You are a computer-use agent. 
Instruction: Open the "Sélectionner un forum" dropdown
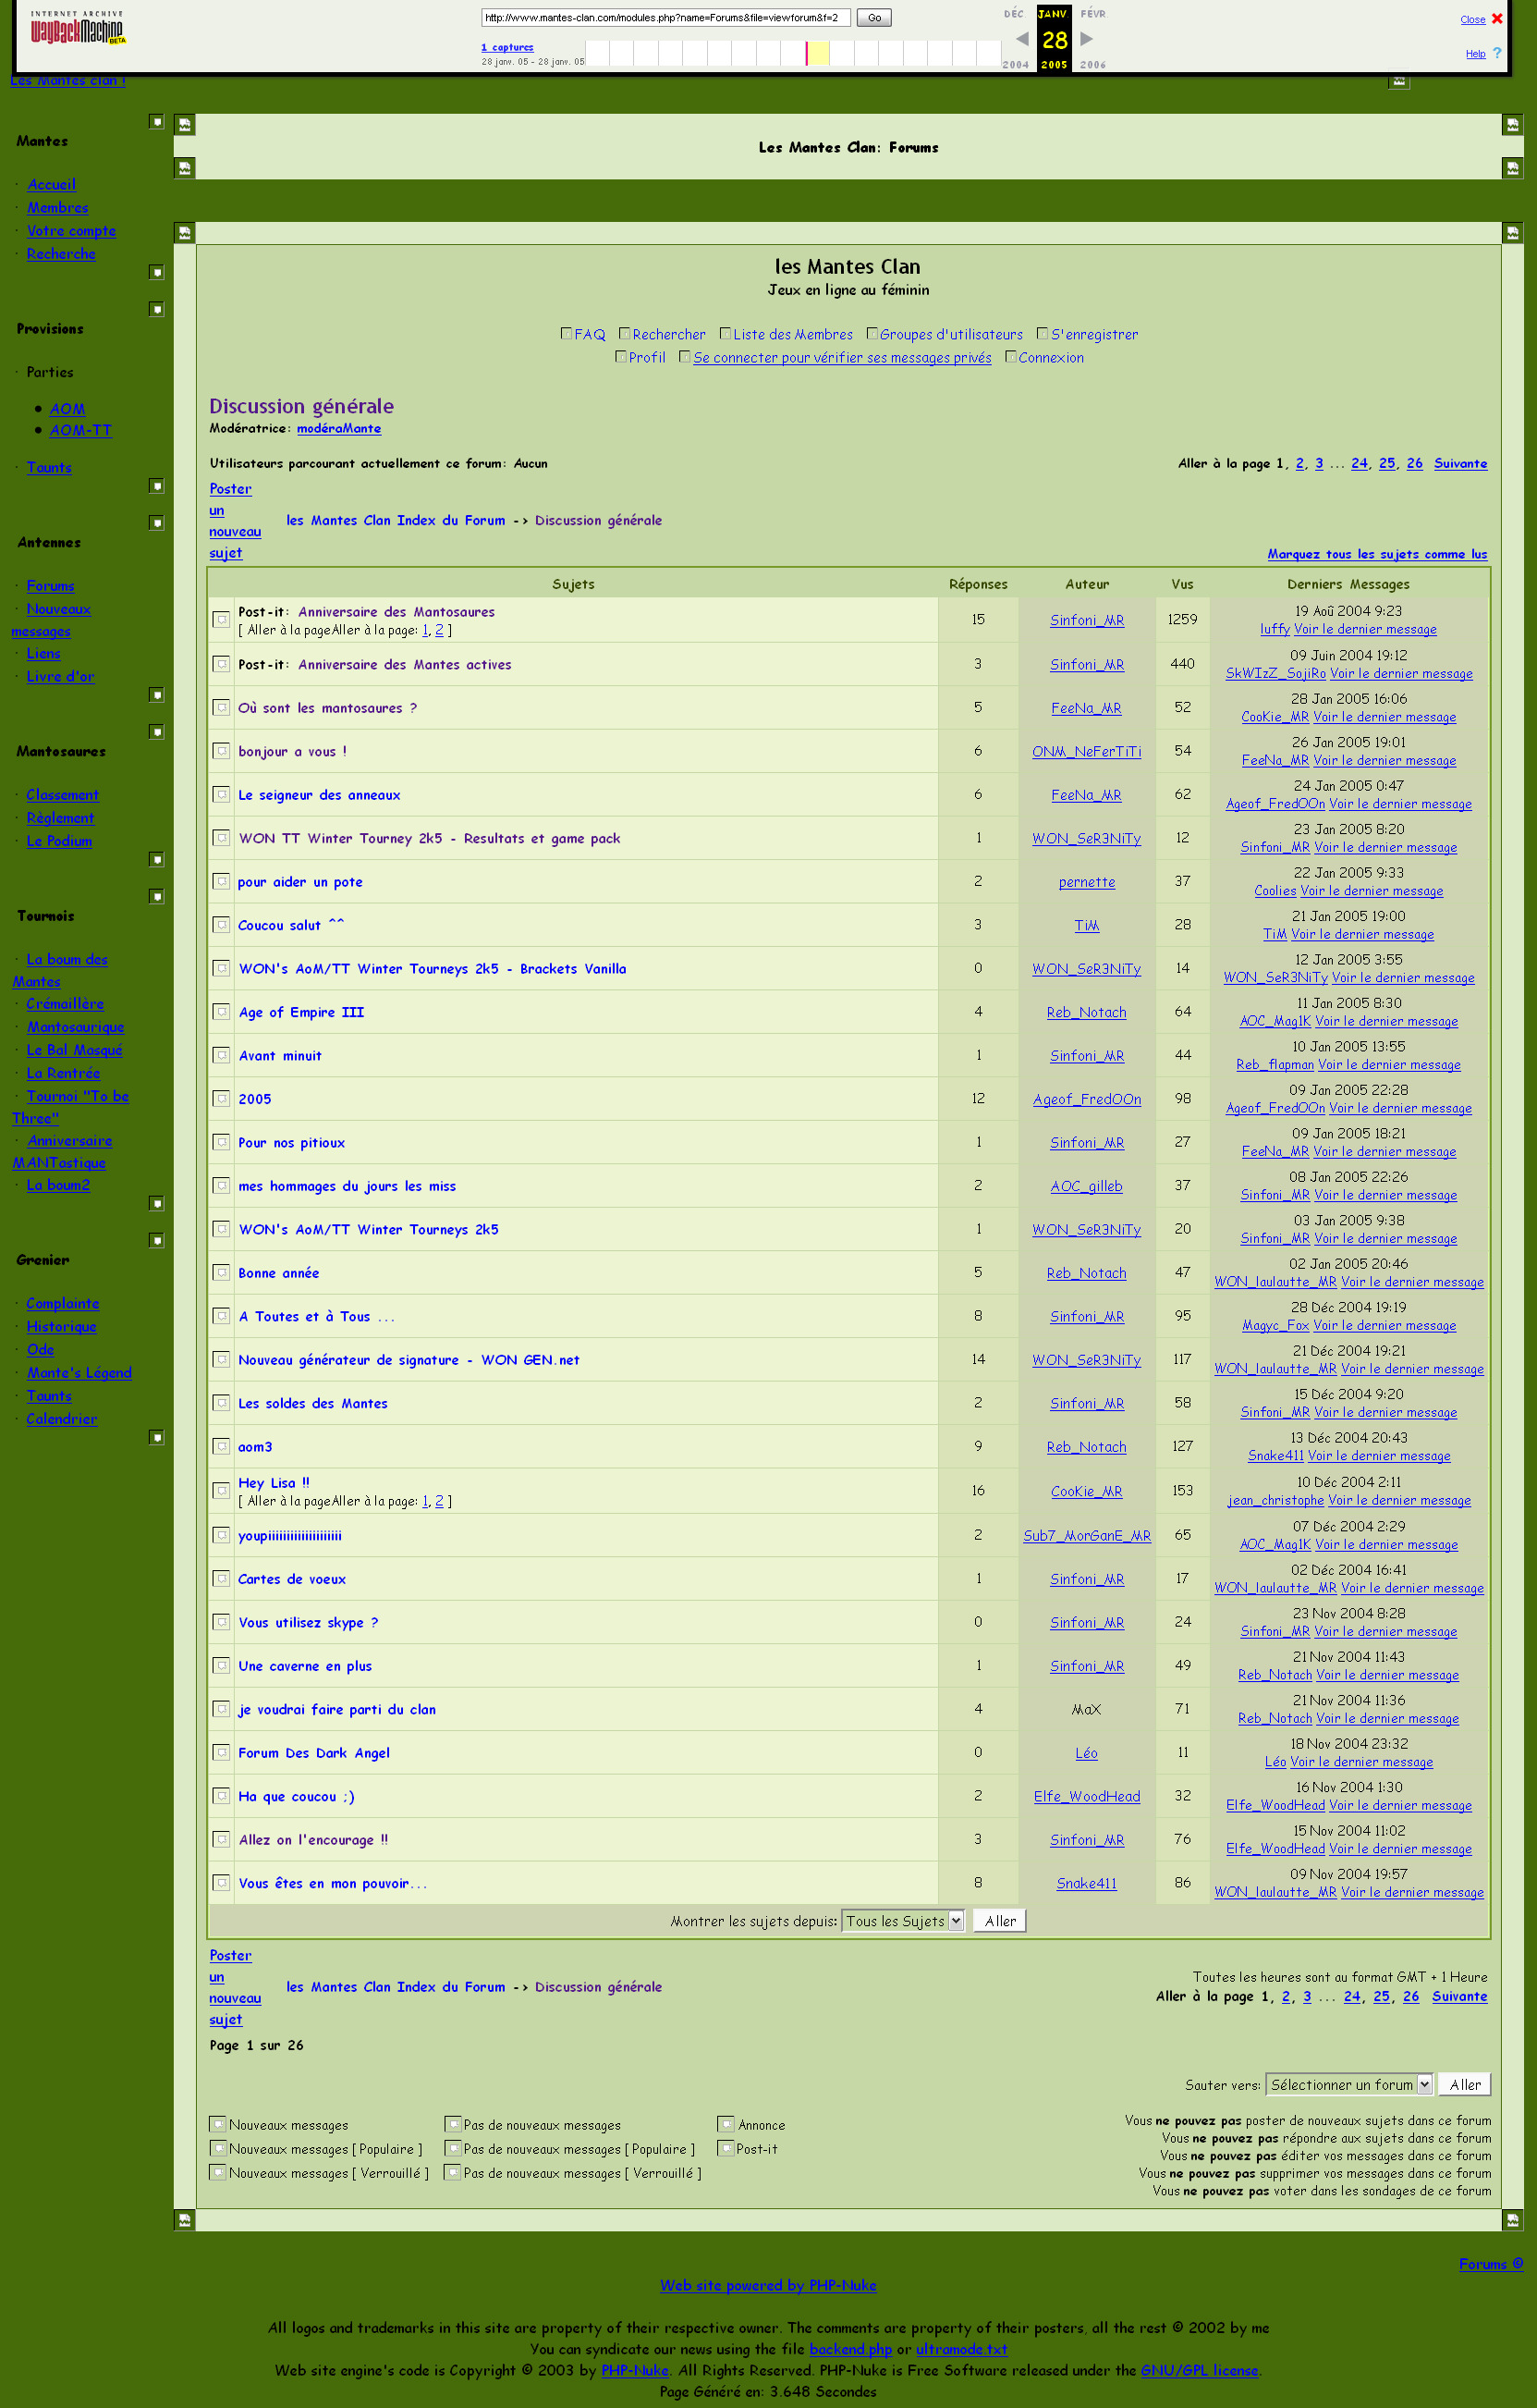[1348, 2084]
